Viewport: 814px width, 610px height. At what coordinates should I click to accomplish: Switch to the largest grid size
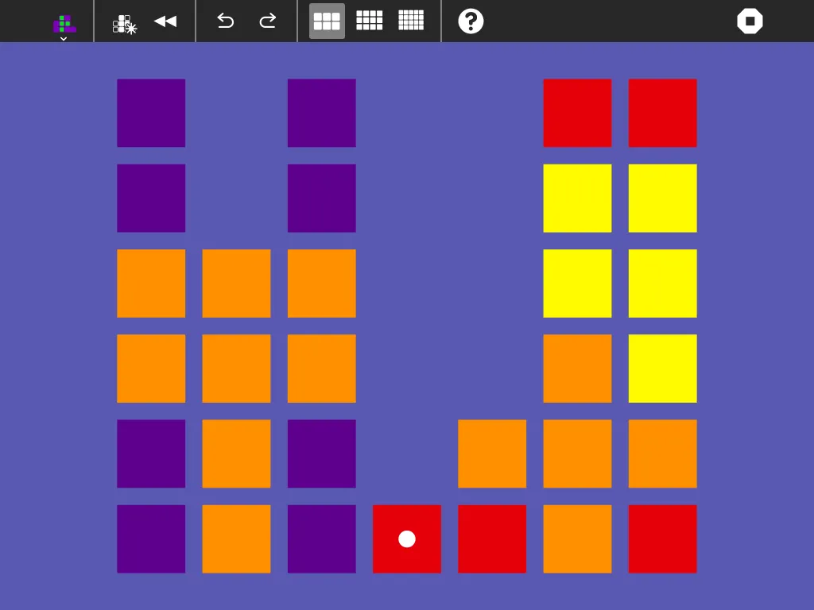411,21
